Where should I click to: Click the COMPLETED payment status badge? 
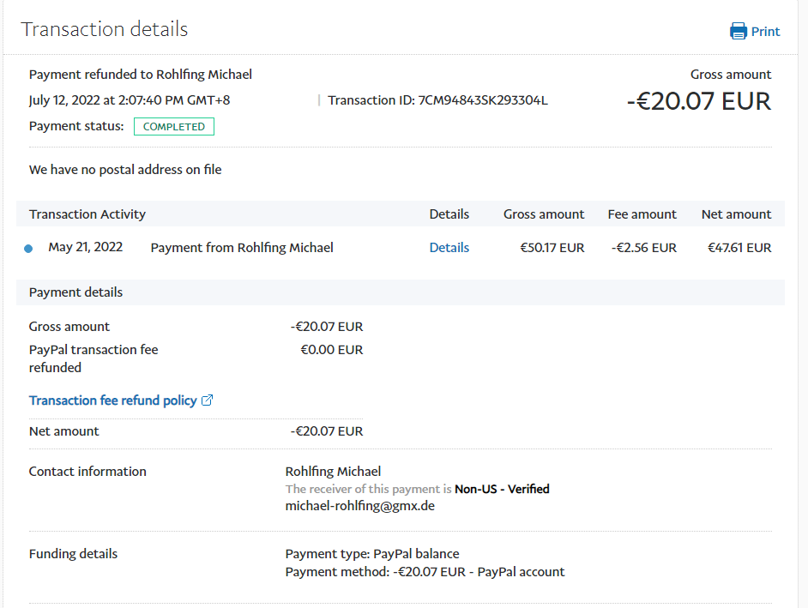coord(174,126)
